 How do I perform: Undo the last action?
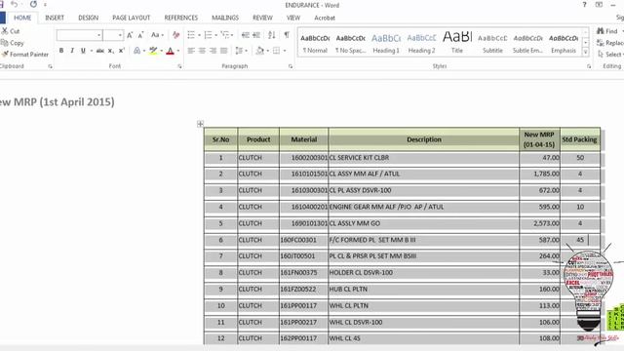click(15, 5)
